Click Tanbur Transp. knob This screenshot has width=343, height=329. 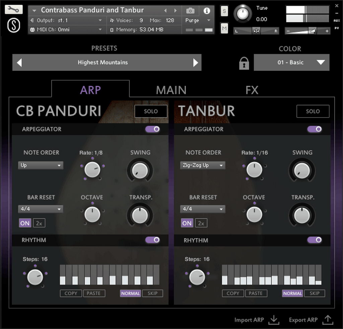click(302, 215)
